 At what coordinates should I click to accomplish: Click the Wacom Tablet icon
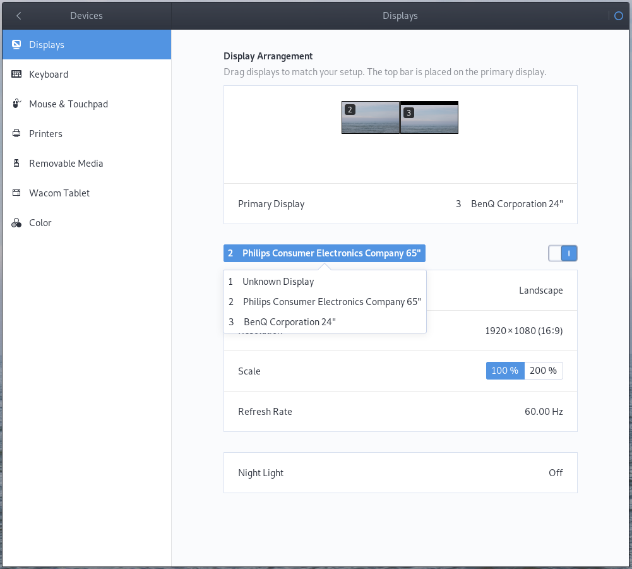coord(17,193)
